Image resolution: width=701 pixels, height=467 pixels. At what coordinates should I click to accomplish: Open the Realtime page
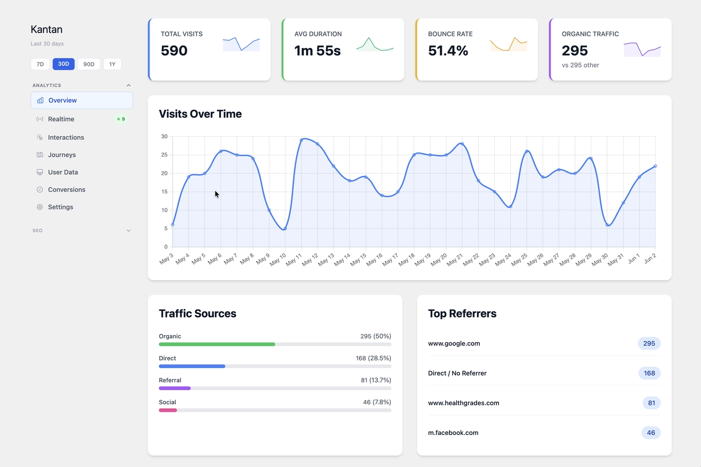click(82, 119)
